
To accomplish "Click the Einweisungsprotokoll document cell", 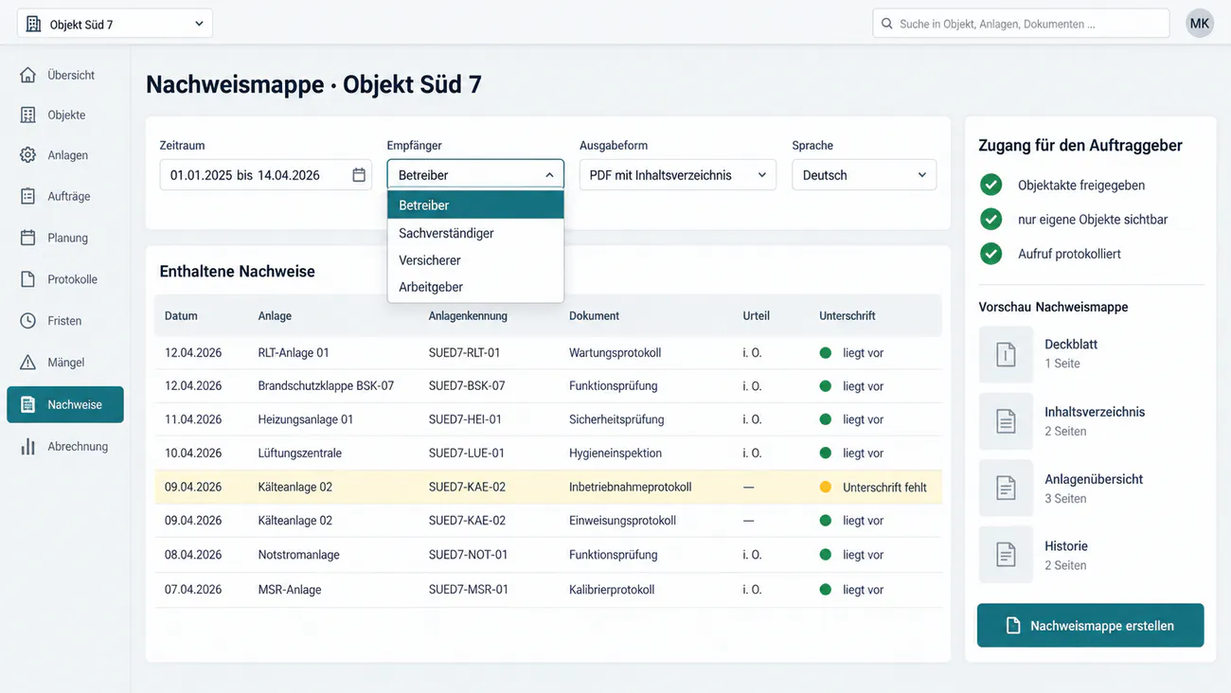I will (622, 521).
